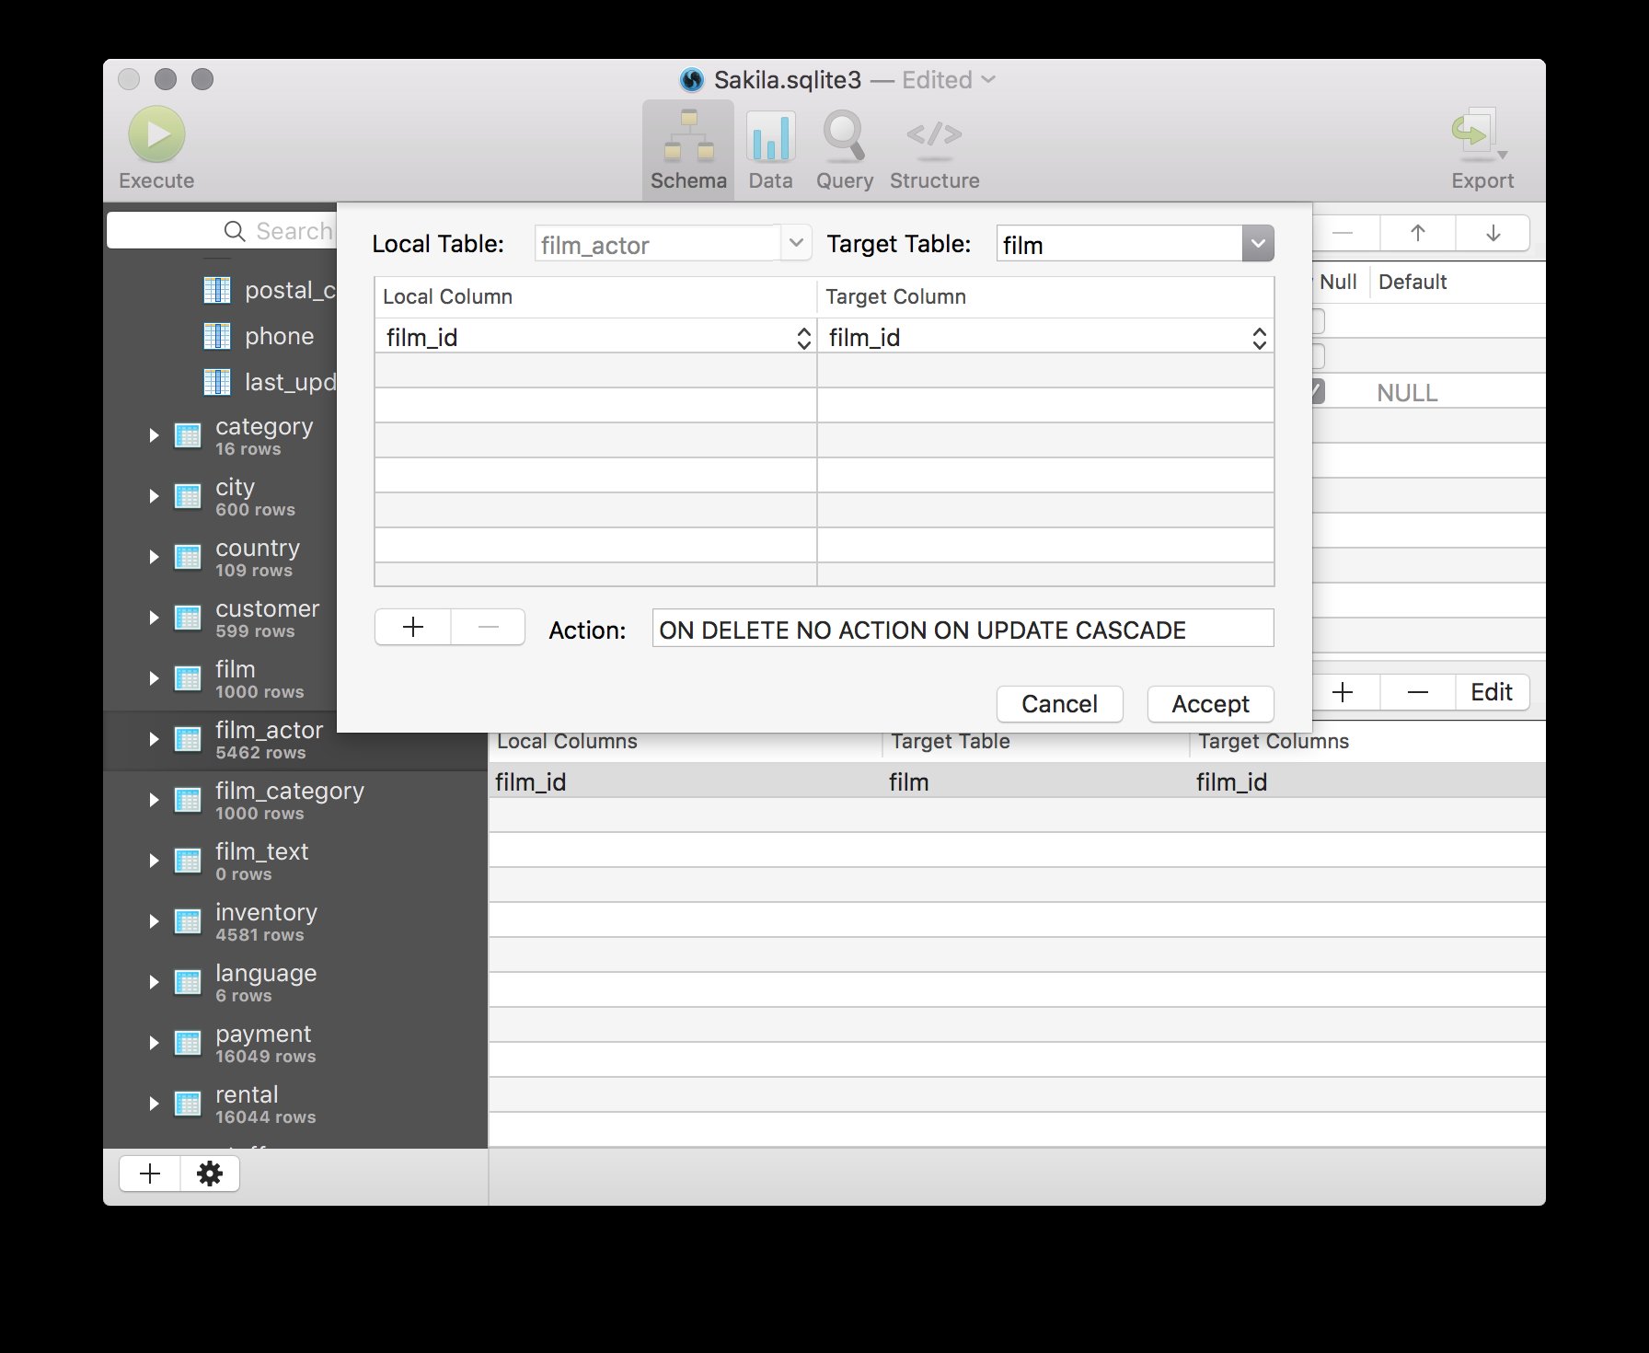Expand the film_actor table

pos(154,739)
